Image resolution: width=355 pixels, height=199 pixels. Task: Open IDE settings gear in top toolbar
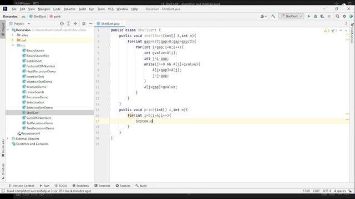[344, 16]
